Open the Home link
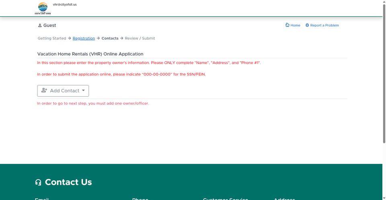 (x=293, y=25)
